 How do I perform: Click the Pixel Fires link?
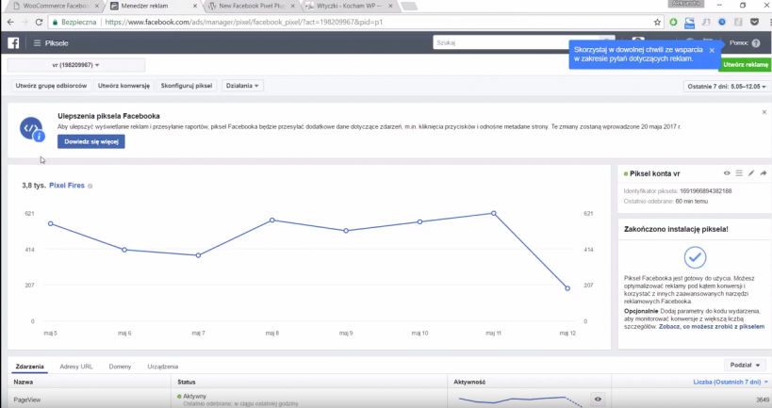(67, 186)
